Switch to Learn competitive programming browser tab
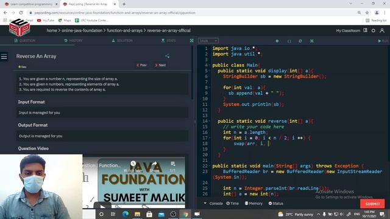390x219 pixels. click(31, 4)
